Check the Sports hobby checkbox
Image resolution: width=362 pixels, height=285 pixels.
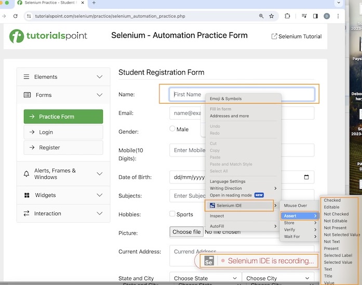[x=172, y=213]
